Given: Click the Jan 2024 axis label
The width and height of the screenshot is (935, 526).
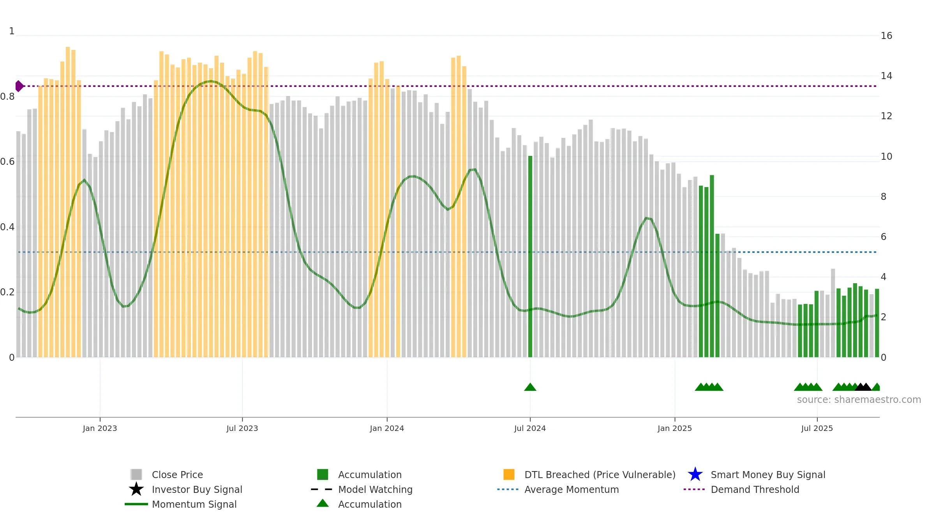Looking at the screenshot, I should pyautogui.click(x=387, y=429).
